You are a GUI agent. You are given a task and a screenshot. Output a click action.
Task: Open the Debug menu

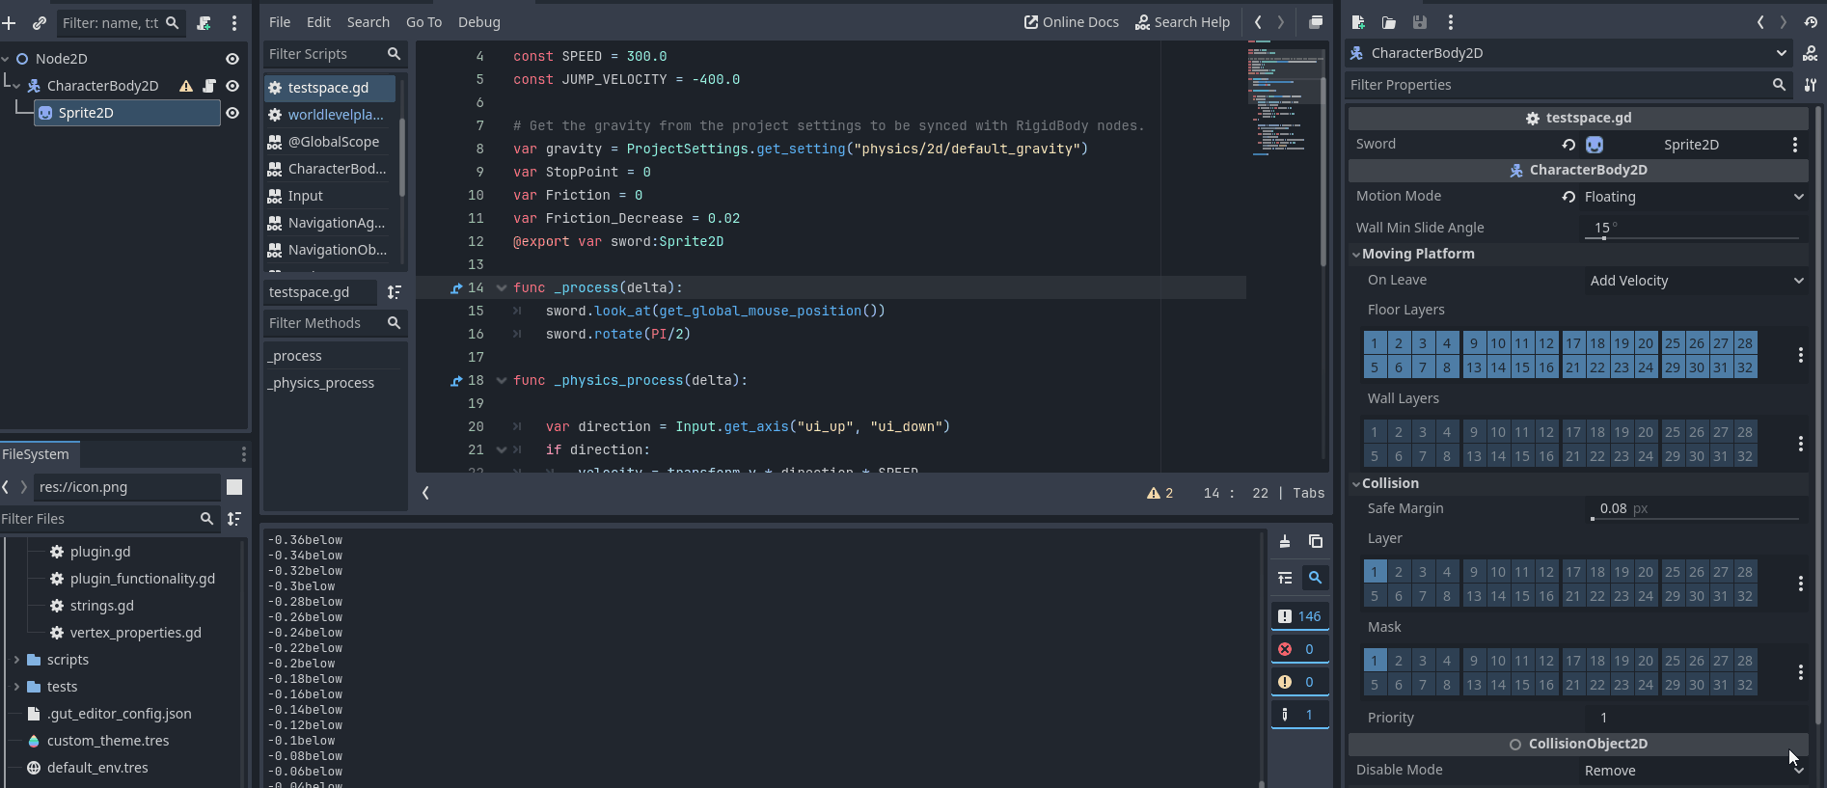tap(479, 22)
